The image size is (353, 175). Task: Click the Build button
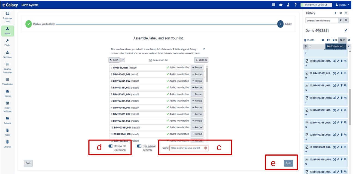coord(288,163)
